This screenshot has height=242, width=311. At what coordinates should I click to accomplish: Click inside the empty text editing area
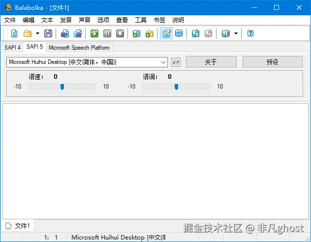[155, 161]
